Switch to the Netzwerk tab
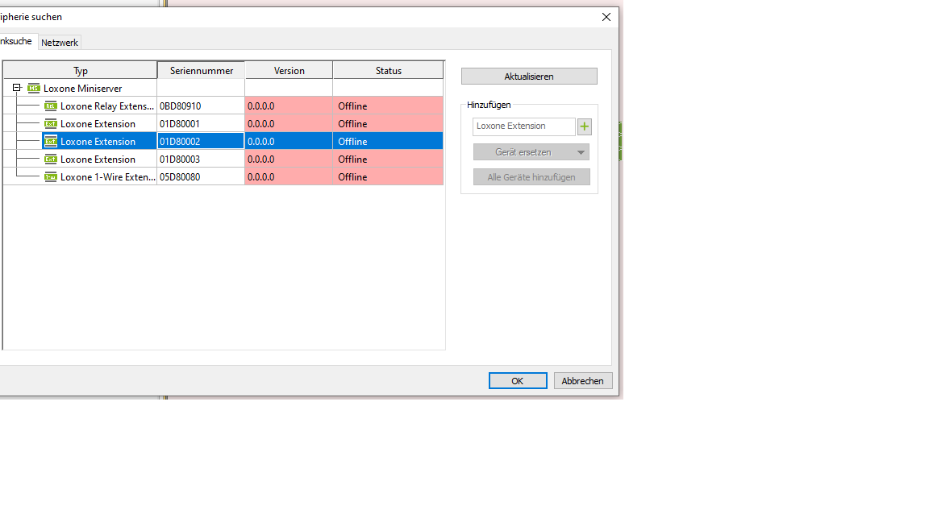Viewport: 929px width, 522px height. tap(59, 43)
